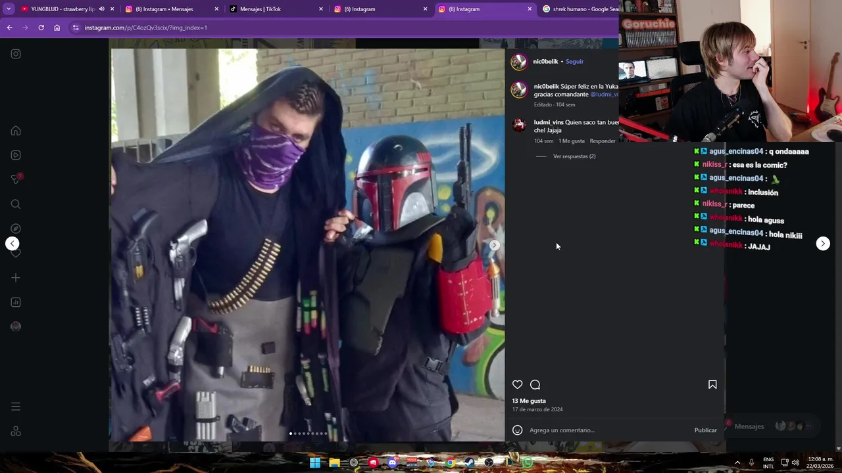This screenshot has height=473, width=842.
Task: Click the microphone icon in the system tray
Action: [x=751, y=462]
